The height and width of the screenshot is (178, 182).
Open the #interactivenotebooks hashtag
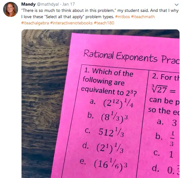pos(71,23)
